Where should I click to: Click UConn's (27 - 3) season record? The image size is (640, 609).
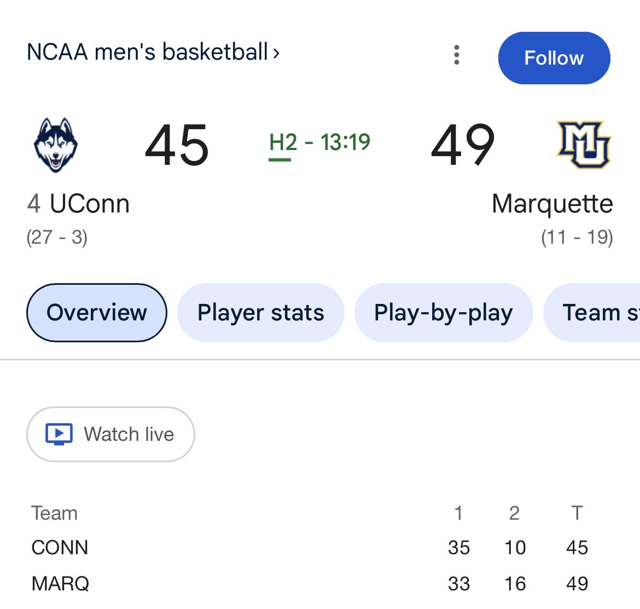coord(57,238)
